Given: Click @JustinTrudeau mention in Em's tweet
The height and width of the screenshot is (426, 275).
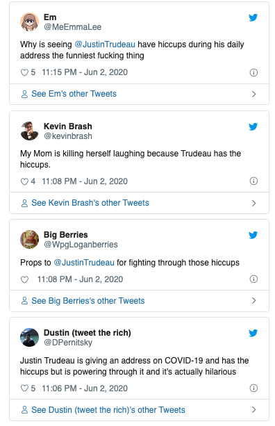Looking at the screenshot, I should 105,44.
